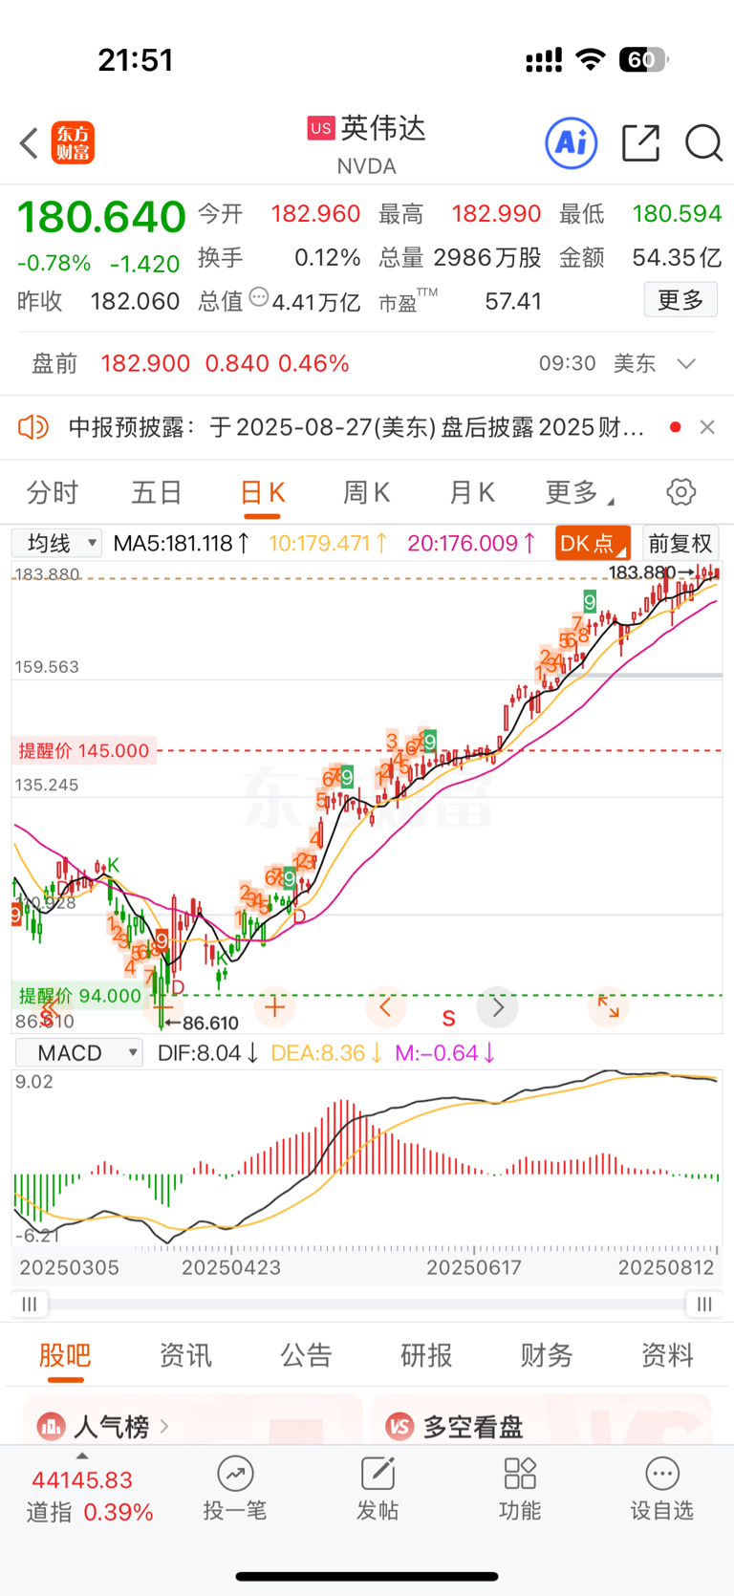Tap the 英伟达 stock name title
This screenshot has height=1596, width=734.
[383, 128]
